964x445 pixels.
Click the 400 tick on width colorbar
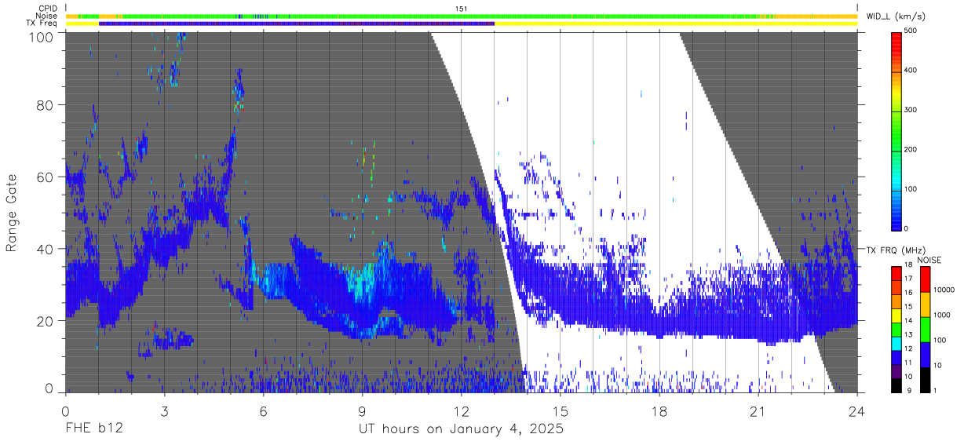click(910, 71)
